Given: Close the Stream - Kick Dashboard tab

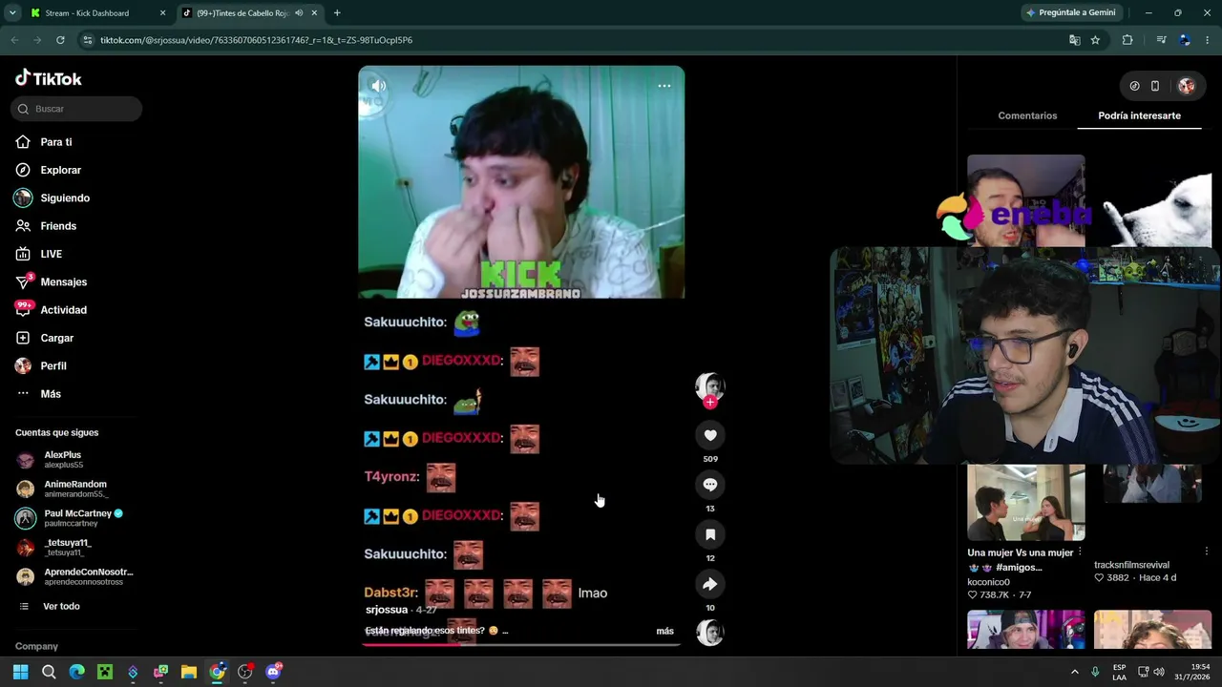Looking at the screenshot, I should [162, 13].
